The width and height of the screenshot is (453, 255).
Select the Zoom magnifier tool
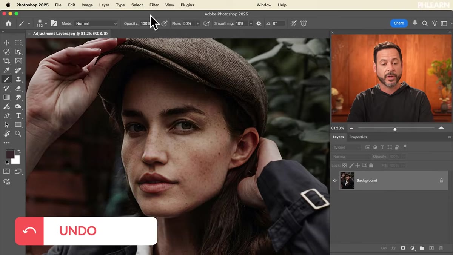[x=18, y=134]
